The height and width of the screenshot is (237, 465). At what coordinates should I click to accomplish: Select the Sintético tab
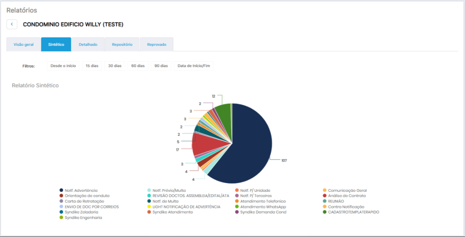[x=56, y=44]
